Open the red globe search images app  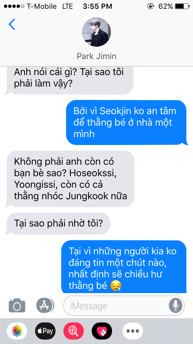[x=74, y=331]
